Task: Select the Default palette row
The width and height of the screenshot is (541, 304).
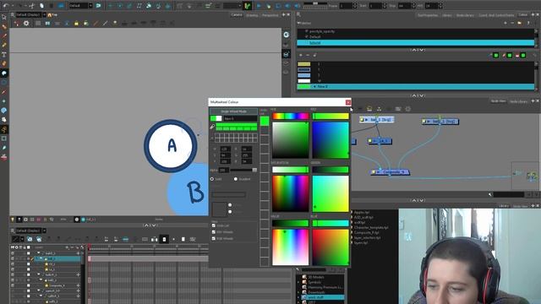Action: (416, 36)
